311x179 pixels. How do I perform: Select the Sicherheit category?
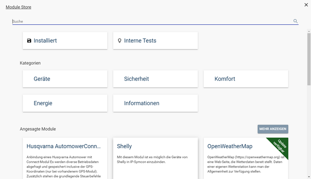(x=155, y=79)
